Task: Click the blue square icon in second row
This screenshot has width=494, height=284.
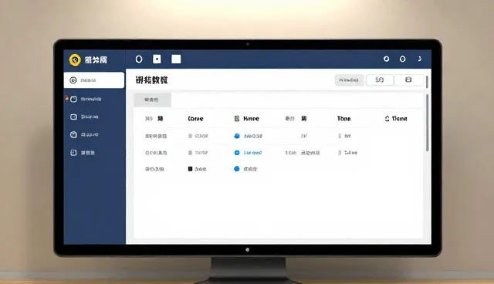Action: [x=237, y=153]
